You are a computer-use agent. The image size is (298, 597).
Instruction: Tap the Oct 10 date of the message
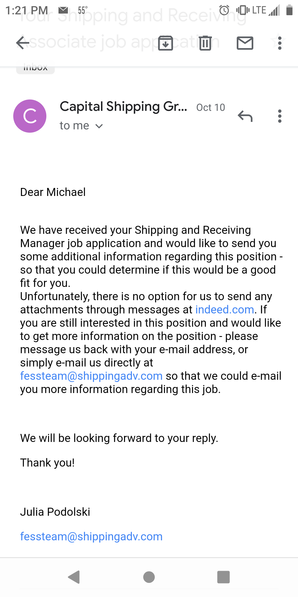coord(211,108)
